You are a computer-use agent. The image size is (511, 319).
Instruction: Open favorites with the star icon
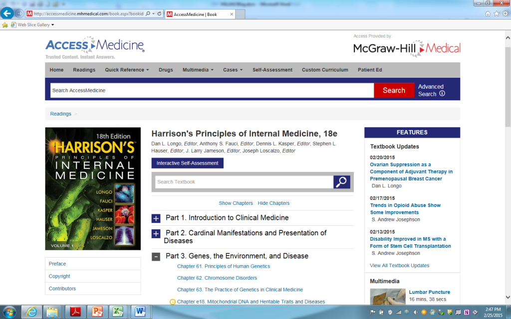click(x=497, y=13)
